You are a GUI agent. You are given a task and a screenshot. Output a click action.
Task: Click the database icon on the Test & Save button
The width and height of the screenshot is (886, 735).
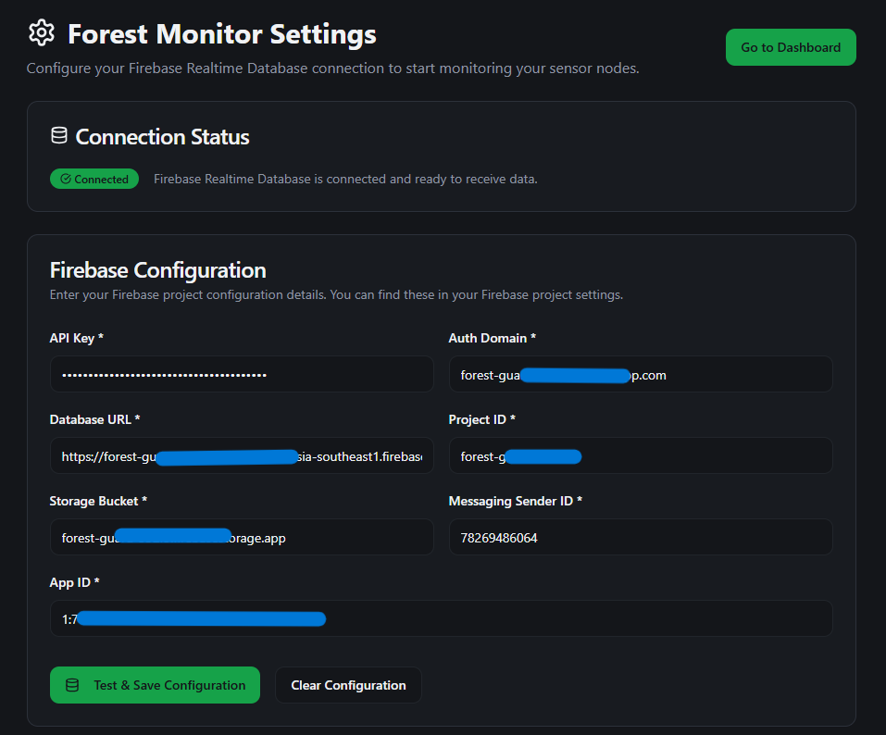72,685
